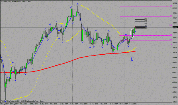Click the 0.7635 price scale label
This screenshot has width=178, height=105.
(175, 102)
